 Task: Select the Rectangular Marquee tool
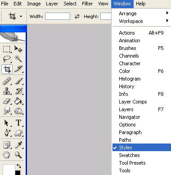[7, 49]
